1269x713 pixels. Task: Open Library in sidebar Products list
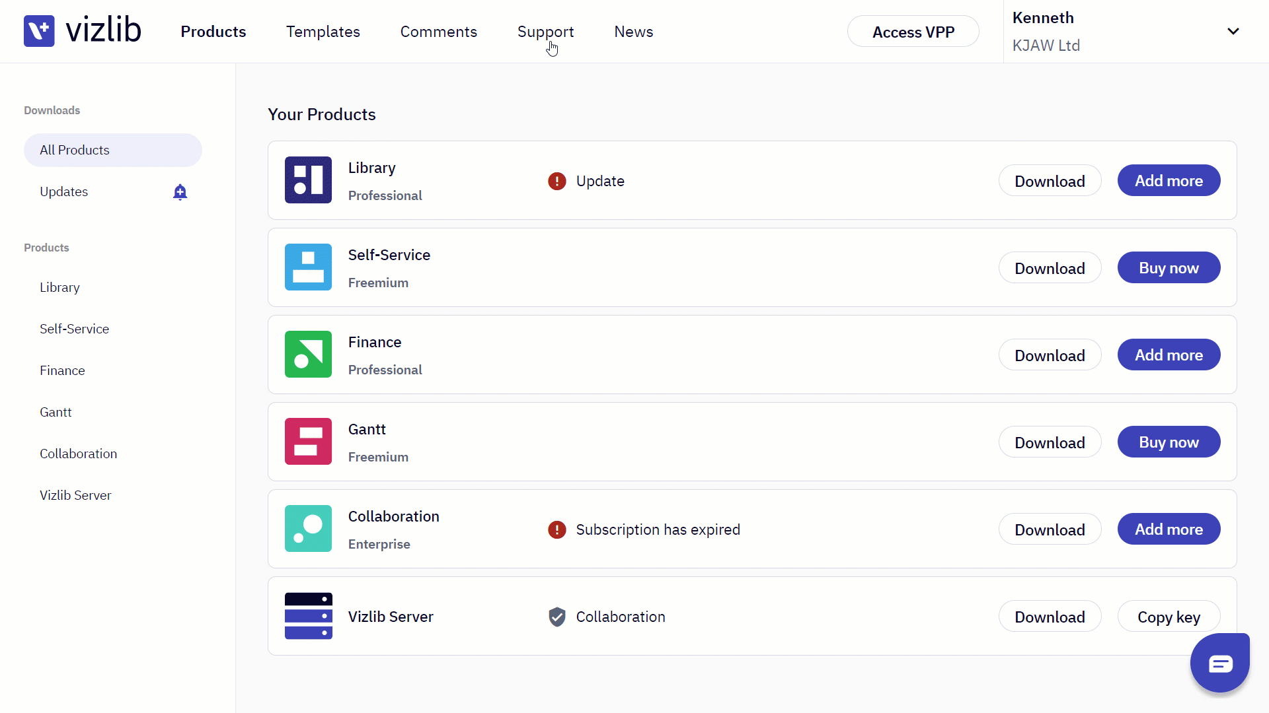pos(59,287)
